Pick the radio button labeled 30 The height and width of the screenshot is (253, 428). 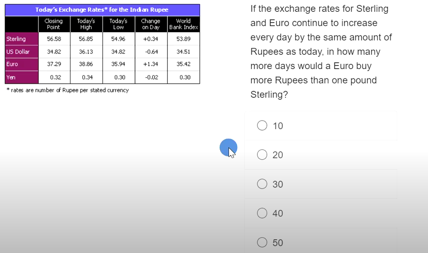pyautogui.click(x=262, y=184)
